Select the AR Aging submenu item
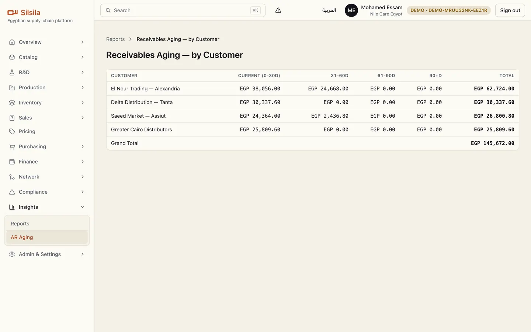Screen dimensions: 531x332 click(47, 237)
